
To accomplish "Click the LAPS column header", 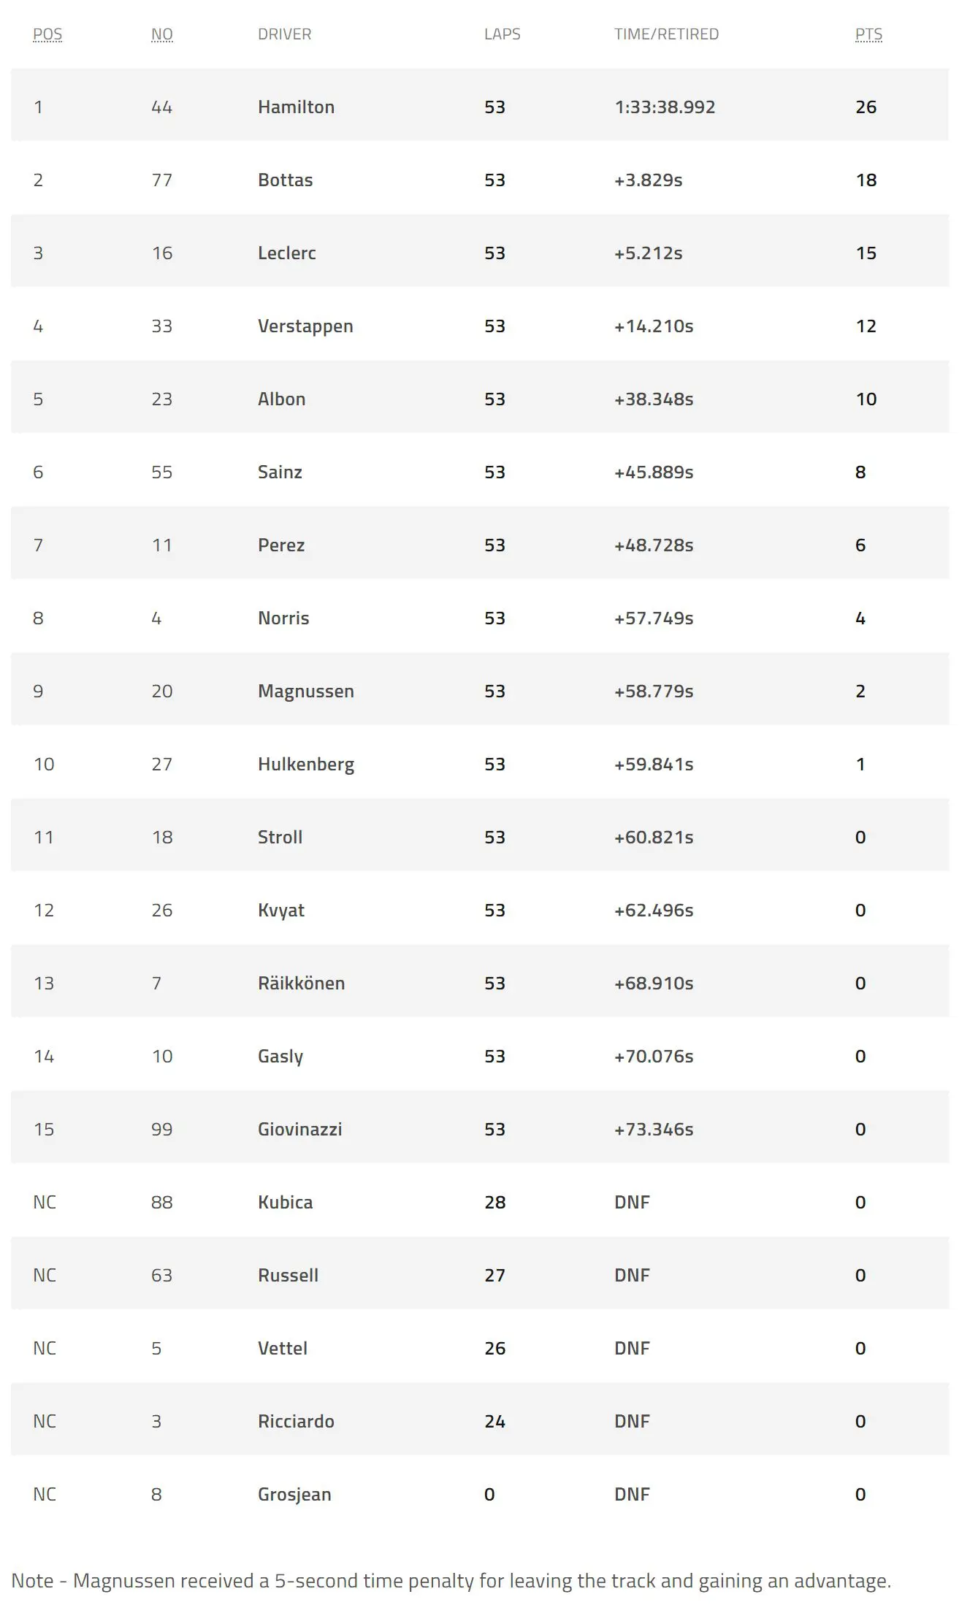I will [x=502, y=34].
